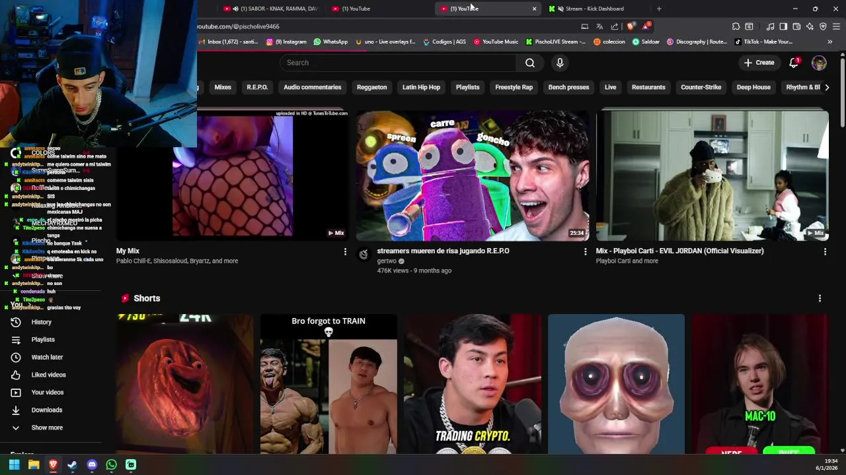The image size is (846, 475).
Task: Open the Instagram bookmark
Action: [286, 42]
